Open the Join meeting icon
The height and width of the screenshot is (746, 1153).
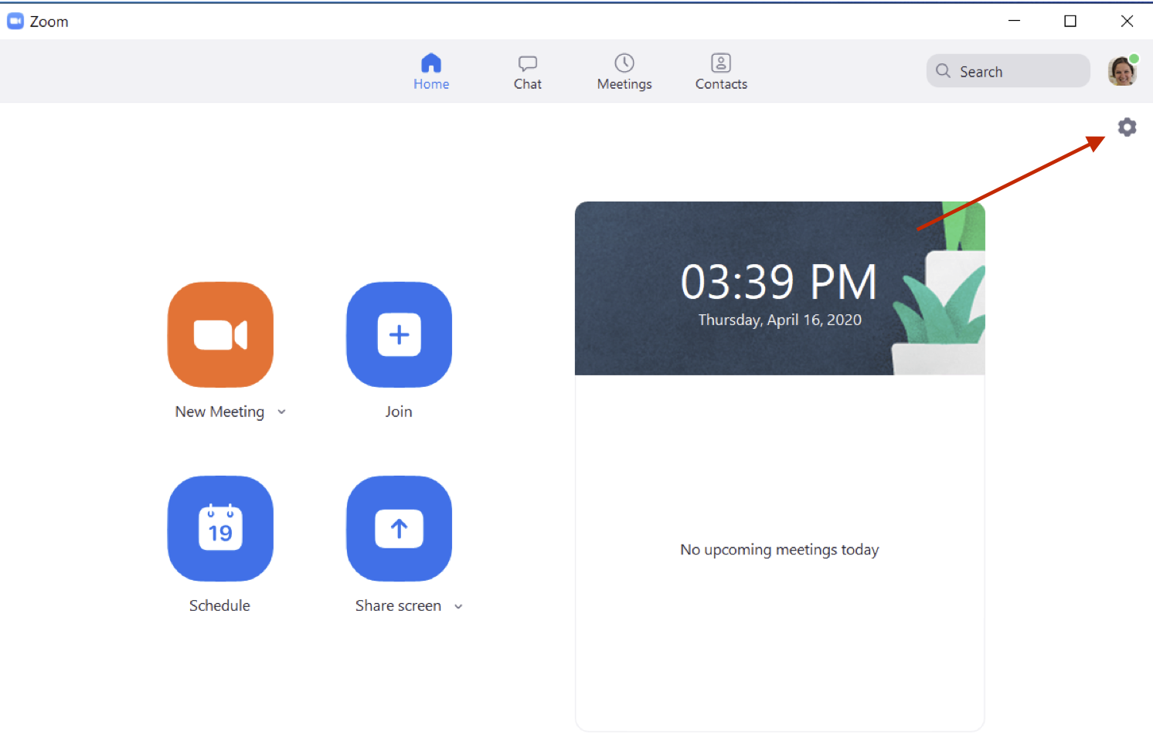coord(399,334)
